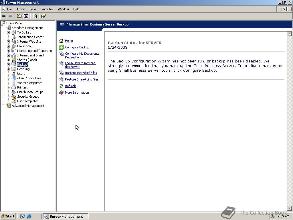Expand the To Do List node
Screen dimensions: 293x220
[x=8, y=33]
